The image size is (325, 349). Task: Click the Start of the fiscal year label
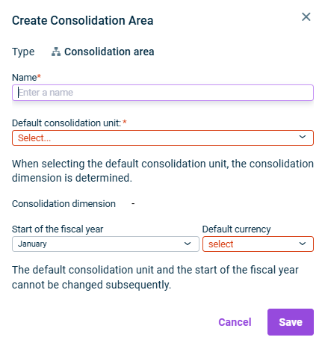pyautogui.click(x=58, y=229)
